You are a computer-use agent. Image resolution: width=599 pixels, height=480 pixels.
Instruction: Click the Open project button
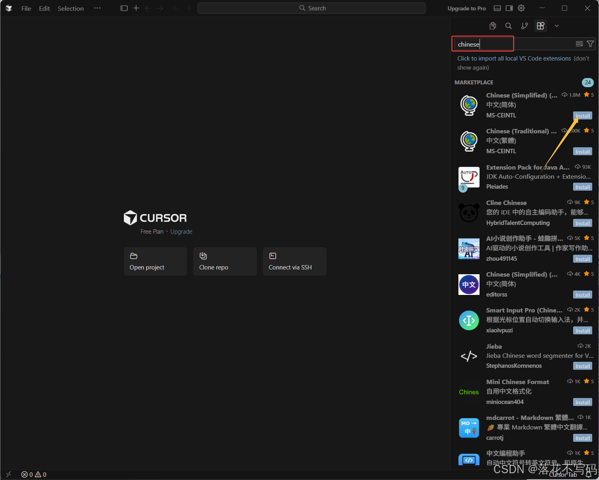(x=155, y=261)
